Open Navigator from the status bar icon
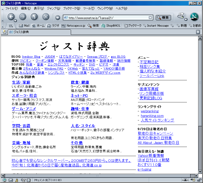203x183 pixels. 4,180
